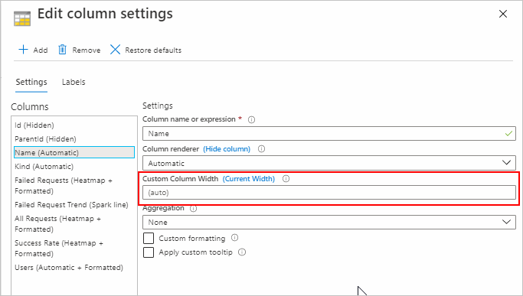Click the Current Width link
The height and width of the screenshot is (296, 523).
pos(249,179)
